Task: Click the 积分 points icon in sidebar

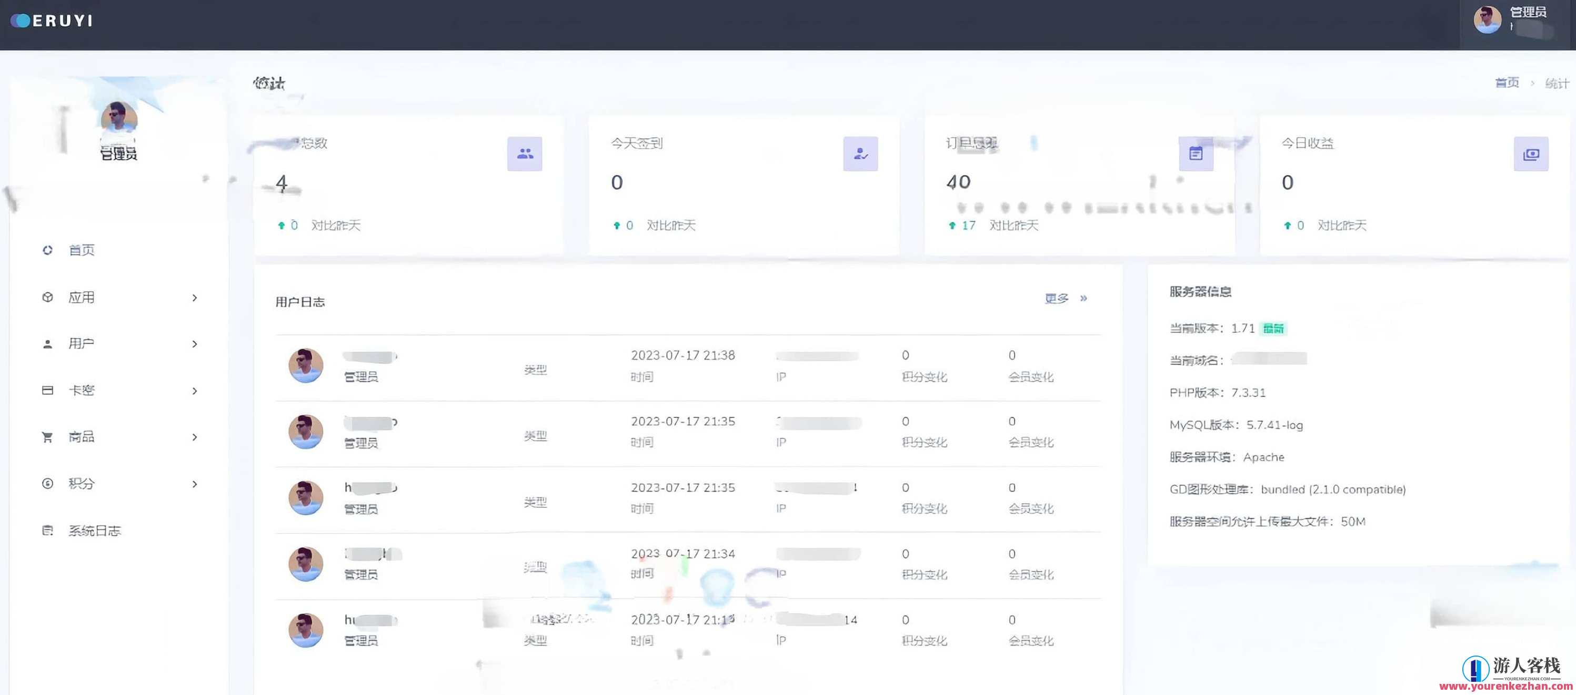Action: pos(47,484)
